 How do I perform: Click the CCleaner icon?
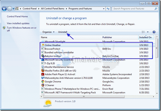(43, 85)
